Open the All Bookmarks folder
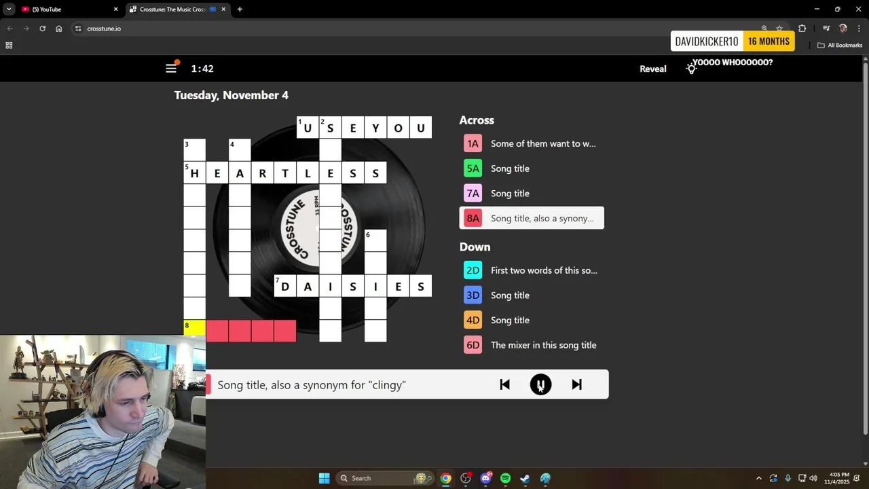 point(840,46)
